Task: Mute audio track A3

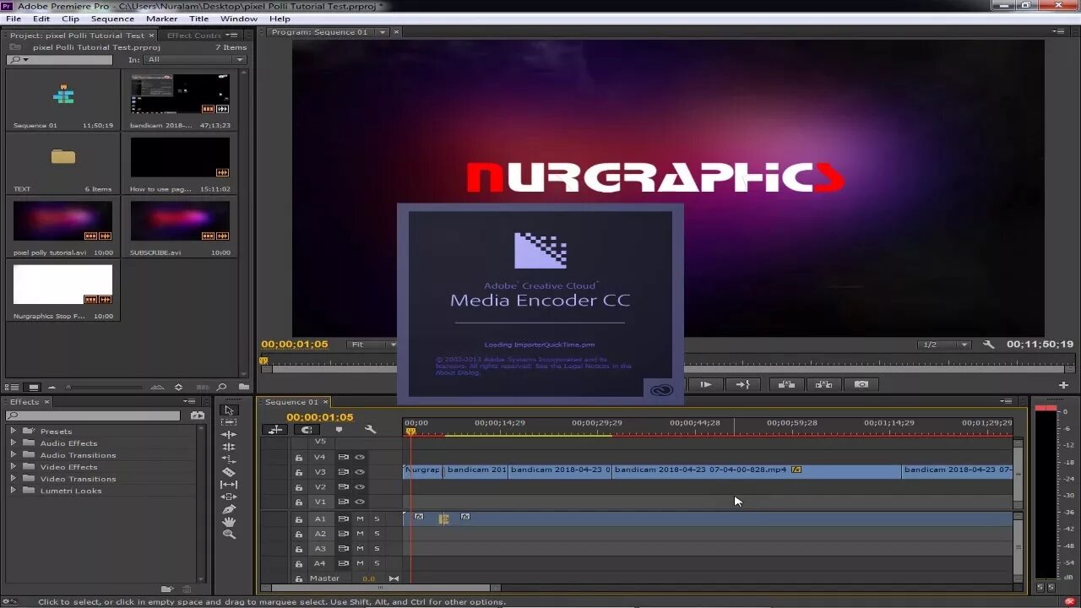Action: (x=360, y=549)
